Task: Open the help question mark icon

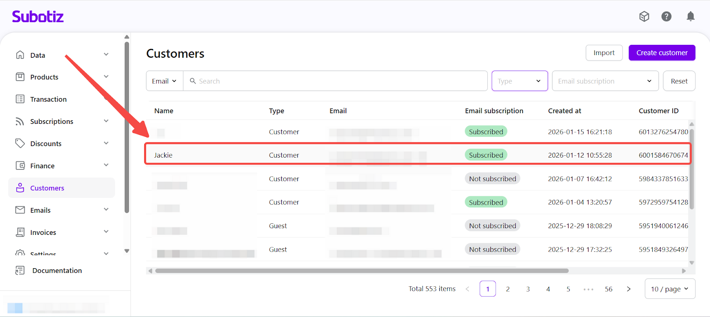Action: coord(666,16)
